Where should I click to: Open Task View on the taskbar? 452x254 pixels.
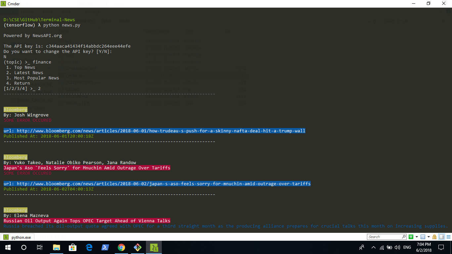click(40, 247)
